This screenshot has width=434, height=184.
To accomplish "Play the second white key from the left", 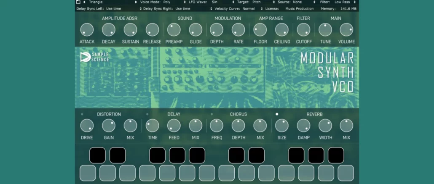I will (x=108, y=173).
